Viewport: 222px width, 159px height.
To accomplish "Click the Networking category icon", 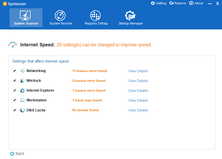I will (x=22, y=71).
